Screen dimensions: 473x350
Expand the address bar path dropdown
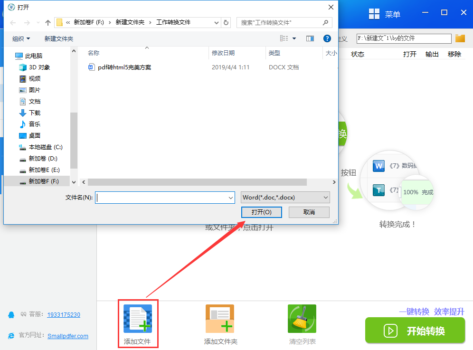click(216, 23)
